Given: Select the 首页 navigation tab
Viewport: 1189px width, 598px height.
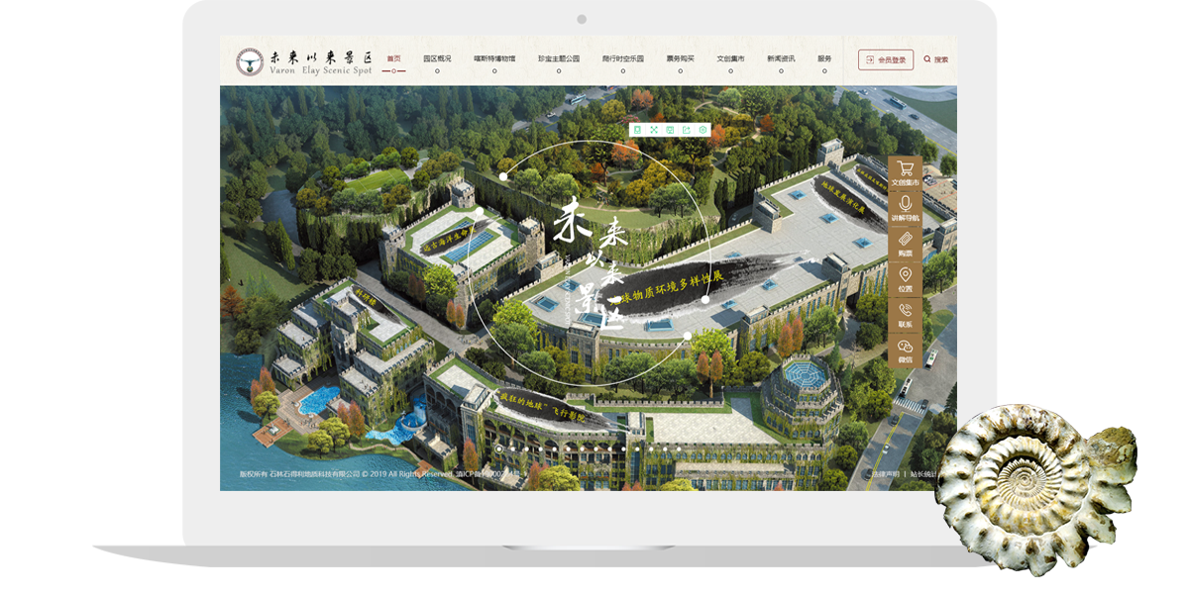Looking at the screenshot, I should (393, 59).
